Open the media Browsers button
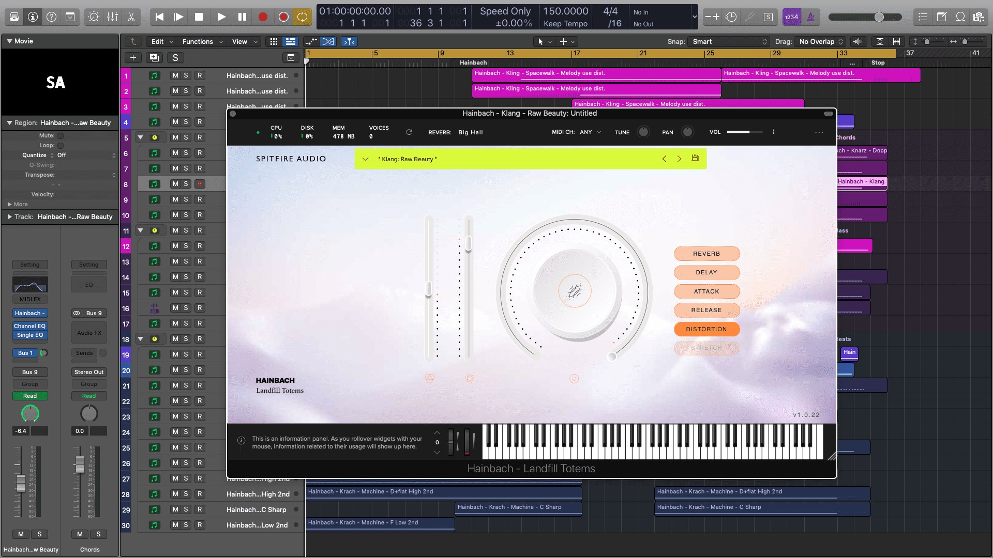 tap(979, 17)
